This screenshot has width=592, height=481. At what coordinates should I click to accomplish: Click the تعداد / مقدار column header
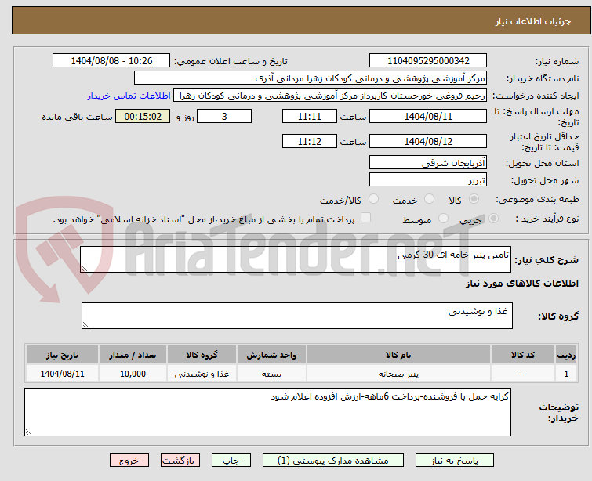point(133,355)
